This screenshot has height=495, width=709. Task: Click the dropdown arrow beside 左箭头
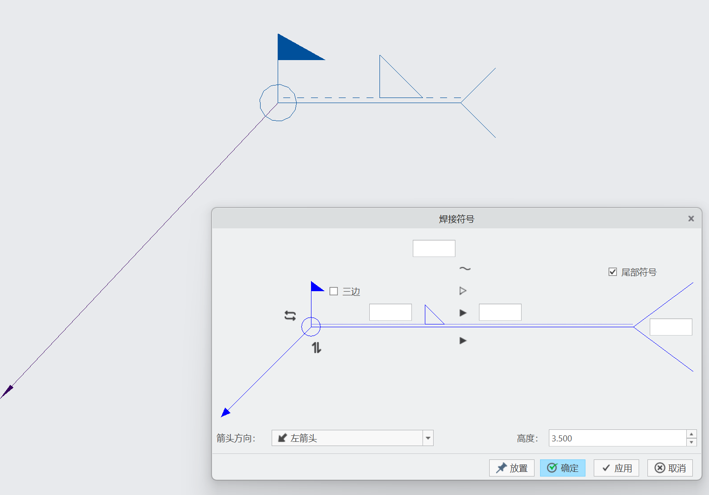coord(428,438)
